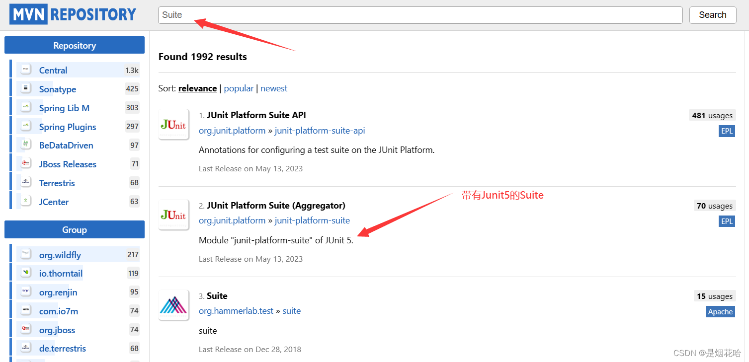The width and height of the screenshot is (749, 362).
Task: Filter by io.thorntail group
Action: pyautogui.click(x=61, y=273)
